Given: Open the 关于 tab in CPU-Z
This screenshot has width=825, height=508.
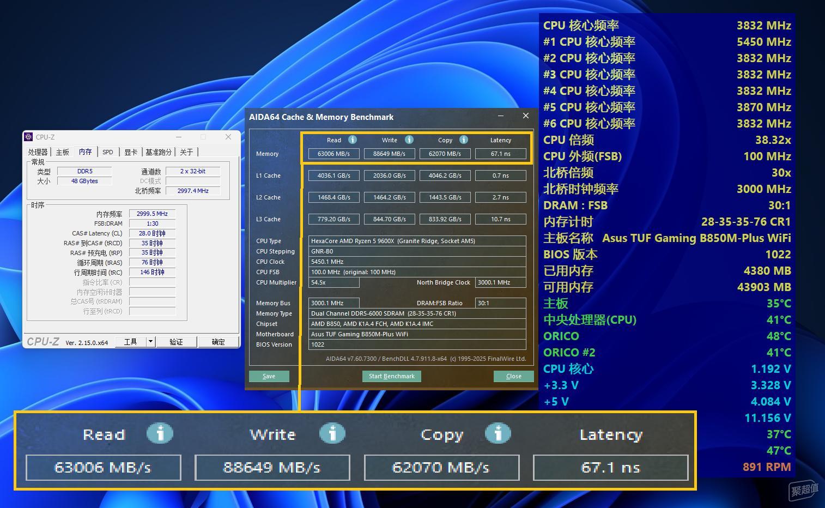Looking at the screenshot, I should coord(186,152).
